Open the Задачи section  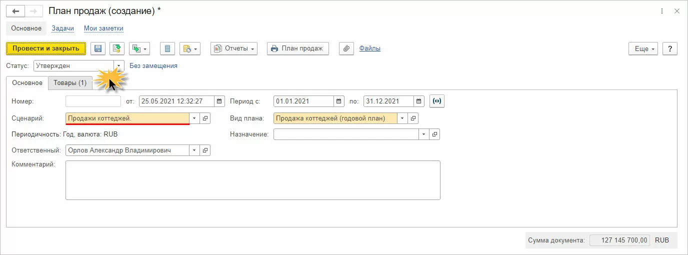[62, 28]
